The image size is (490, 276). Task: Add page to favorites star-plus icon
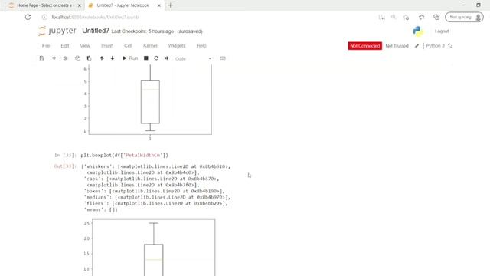point(406,17)
